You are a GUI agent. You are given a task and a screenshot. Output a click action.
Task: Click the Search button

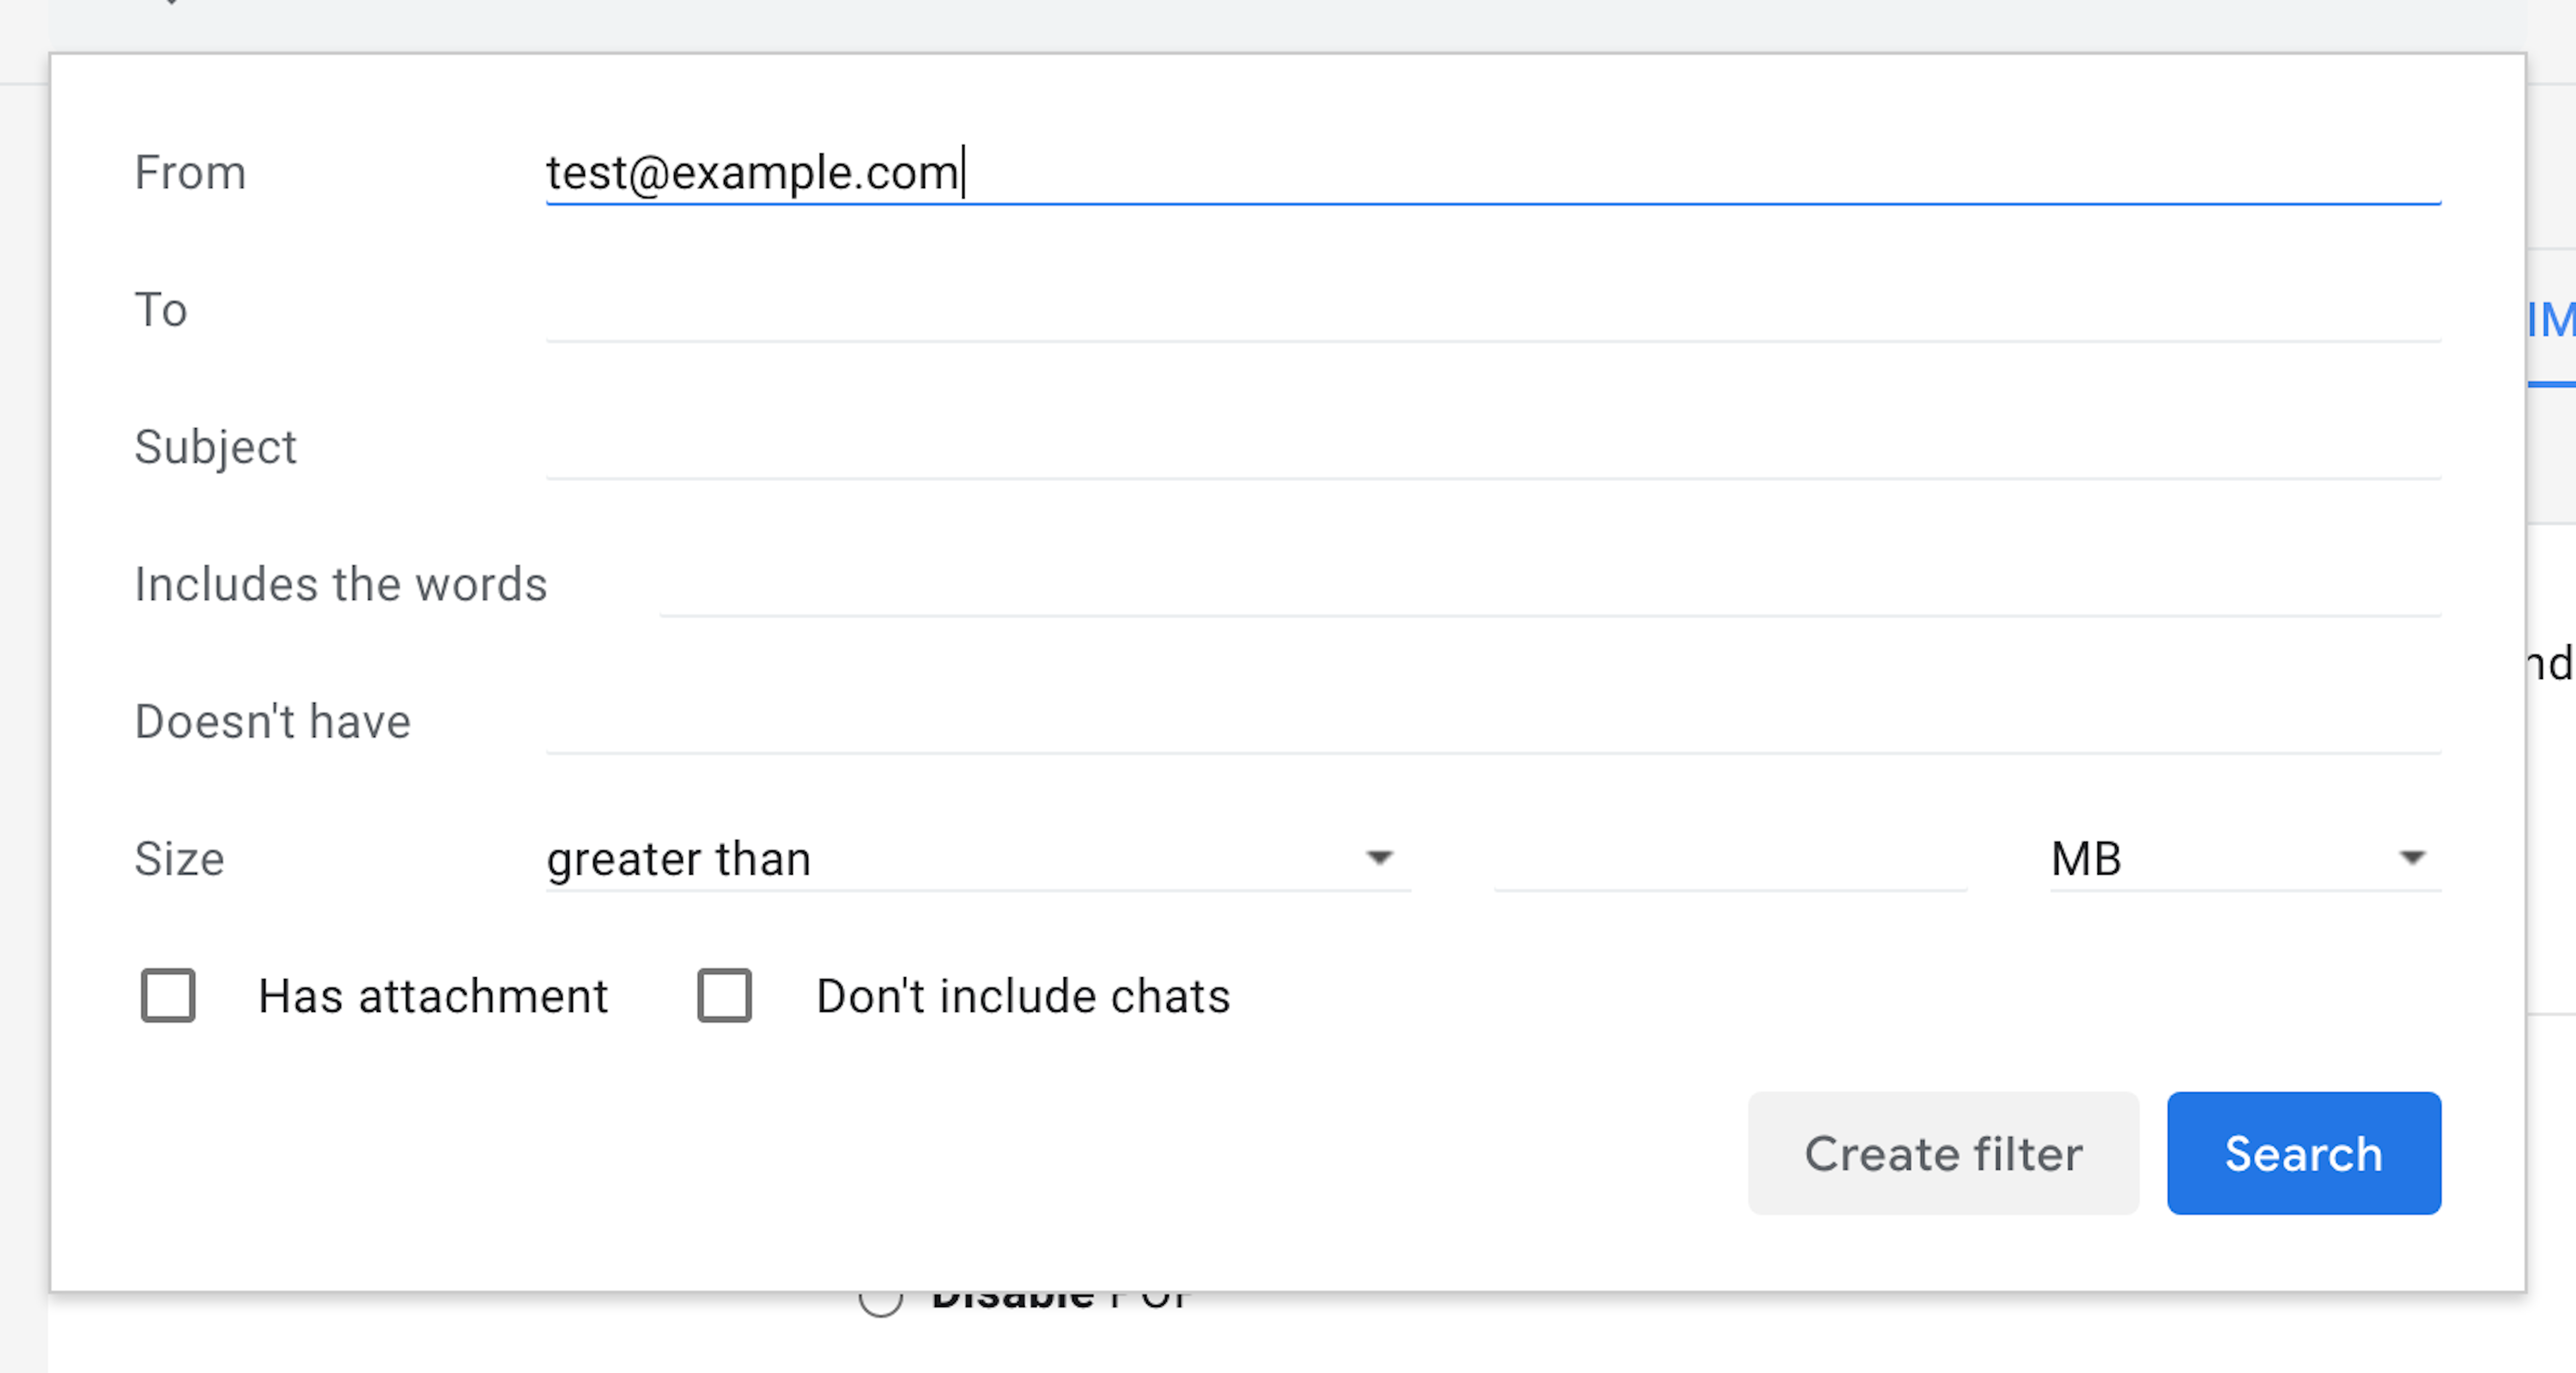(2303, 1154)
